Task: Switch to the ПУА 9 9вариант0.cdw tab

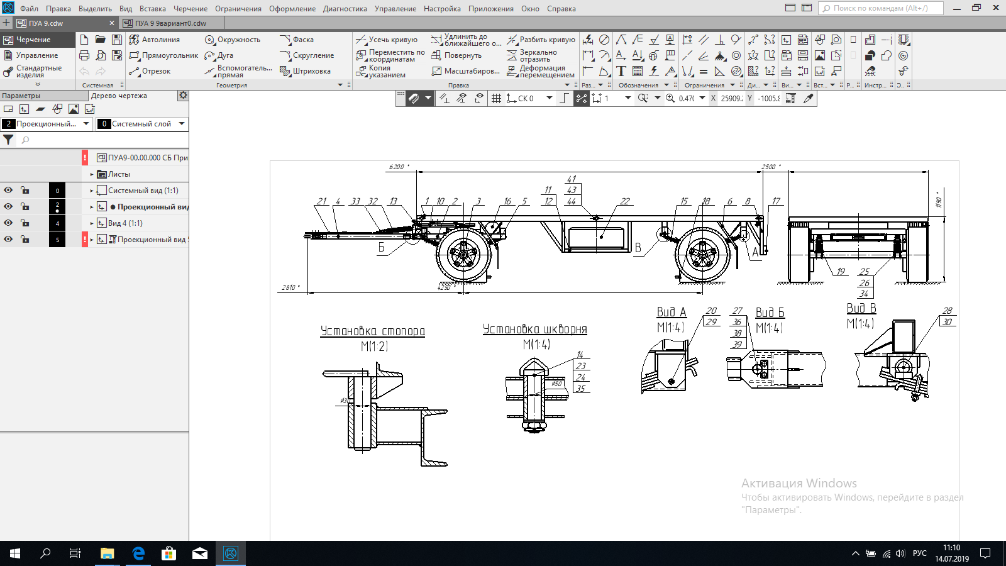Action: coord(170,23)
